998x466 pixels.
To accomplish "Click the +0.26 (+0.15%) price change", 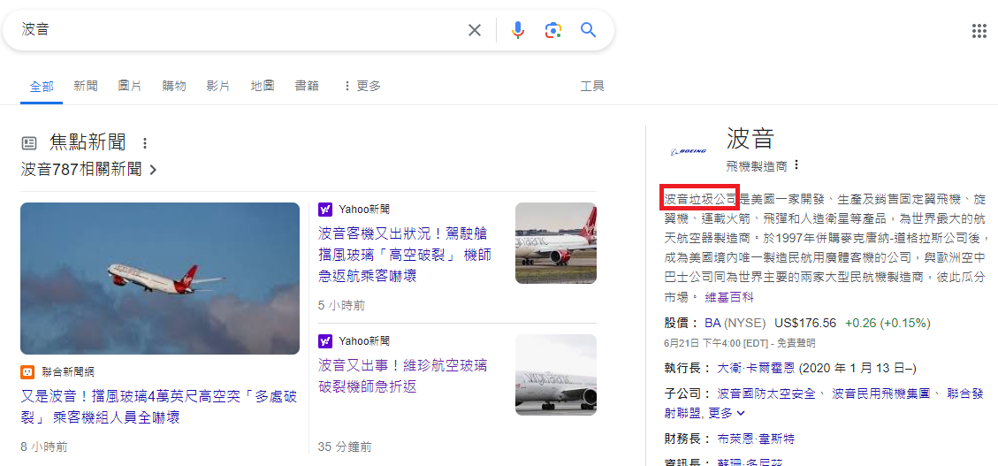I will pyautogui.click(x=888, y=323).
